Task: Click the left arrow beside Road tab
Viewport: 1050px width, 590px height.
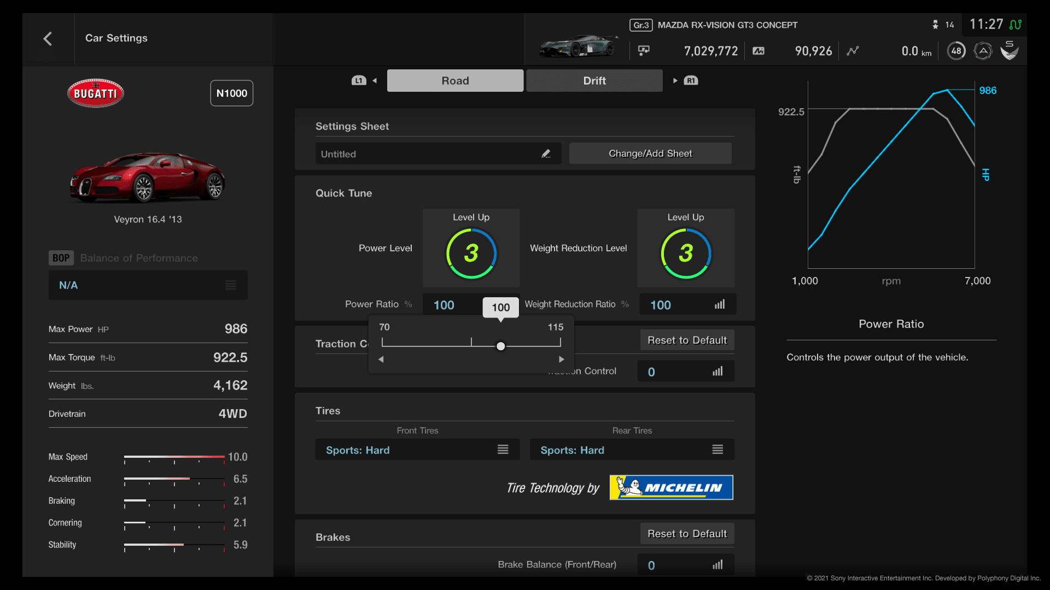Action: click(375, 81)
